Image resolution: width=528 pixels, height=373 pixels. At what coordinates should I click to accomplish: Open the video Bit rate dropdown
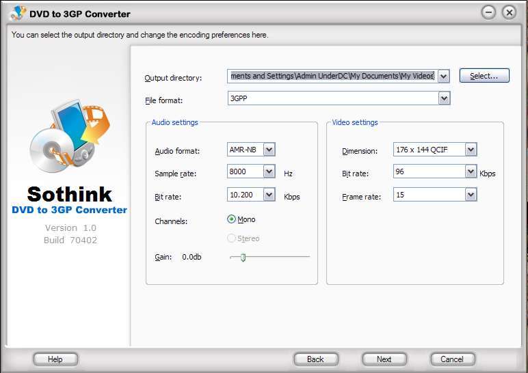471,171
